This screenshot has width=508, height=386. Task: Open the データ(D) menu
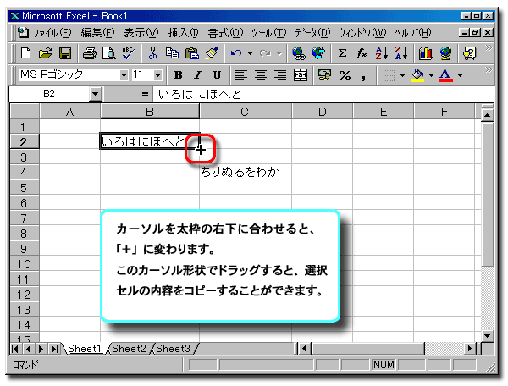point(312,33)
